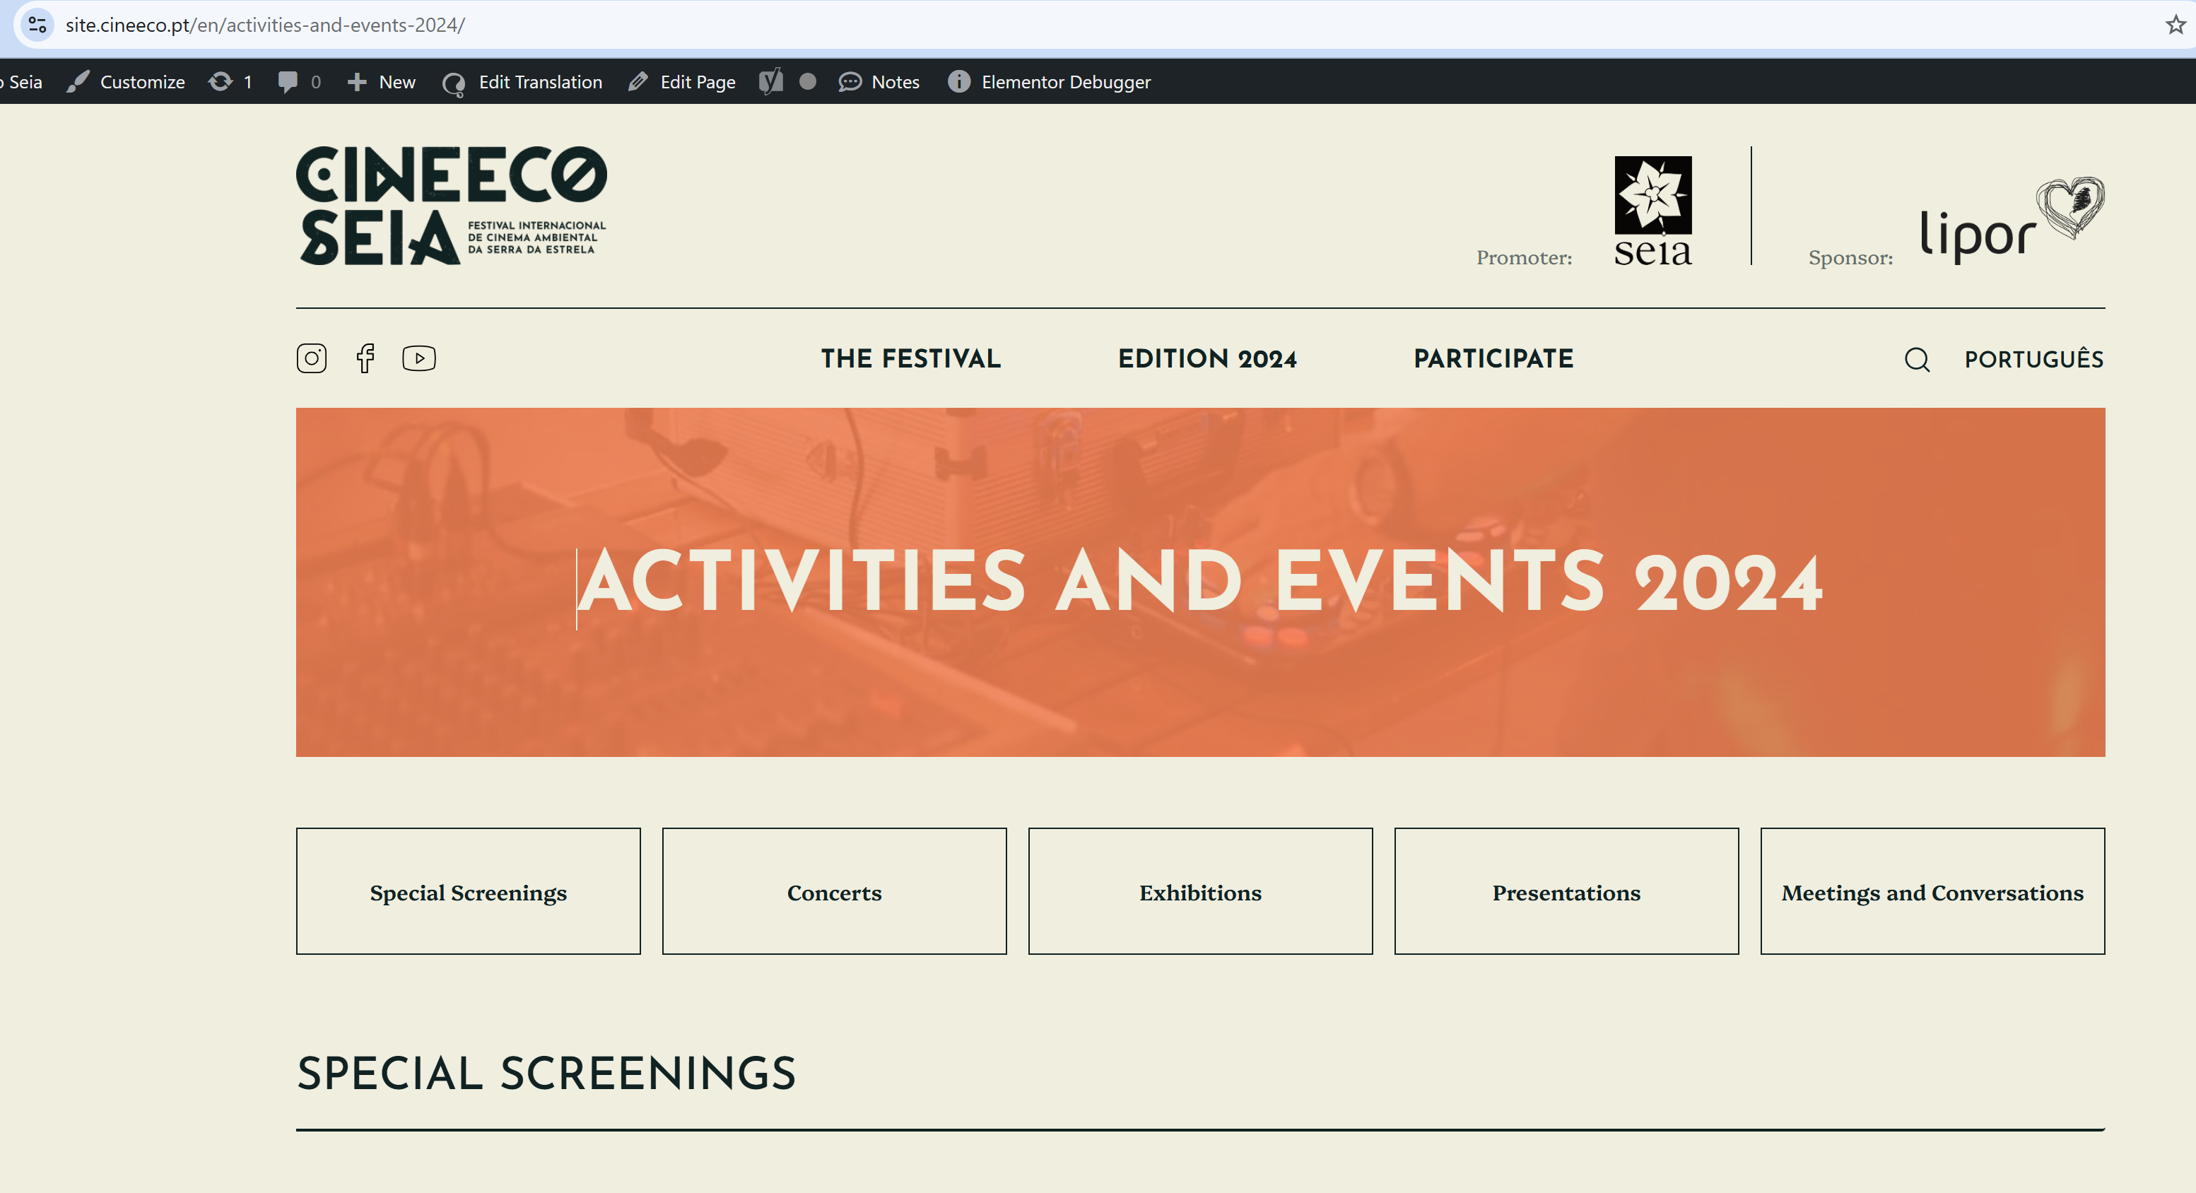Click the Notes speech bubble icon
This screenshot has width=2196, height=1193.
click(850, 82)
